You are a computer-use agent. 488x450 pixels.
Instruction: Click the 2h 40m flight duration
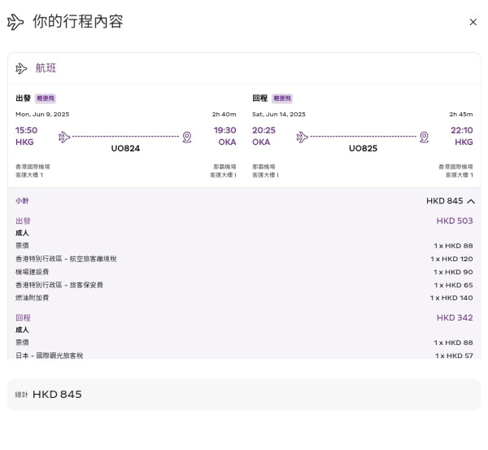(224, 114)
